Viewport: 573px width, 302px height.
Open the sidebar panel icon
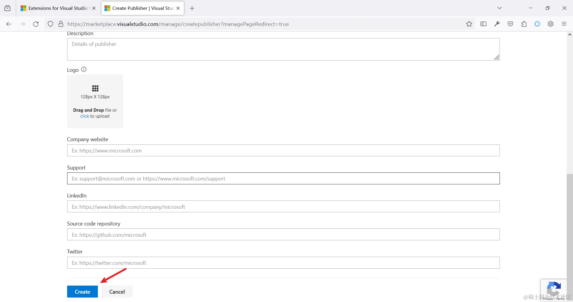tap(483, 24)
